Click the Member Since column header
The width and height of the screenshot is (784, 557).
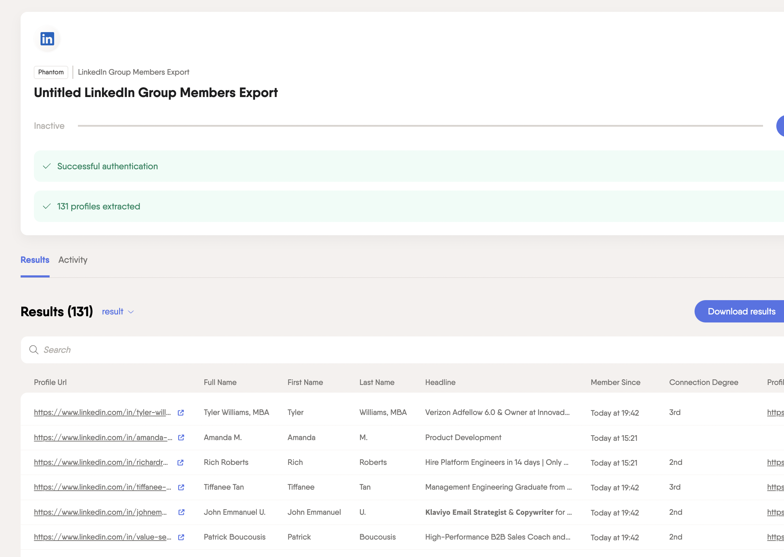(x=615, y=383)
